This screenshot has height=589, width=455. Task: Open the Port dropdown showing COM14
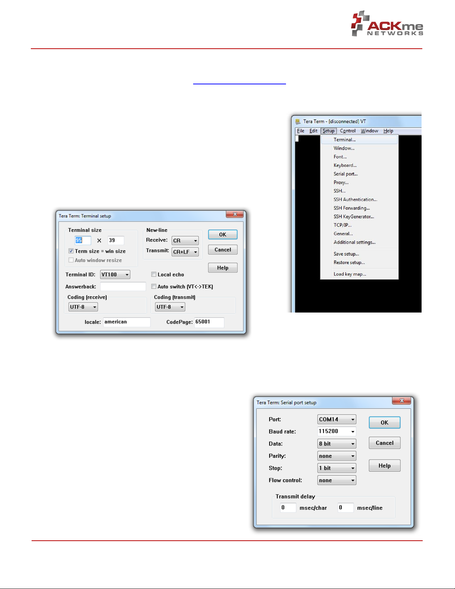pyautogui.click(x=337, y=420)
